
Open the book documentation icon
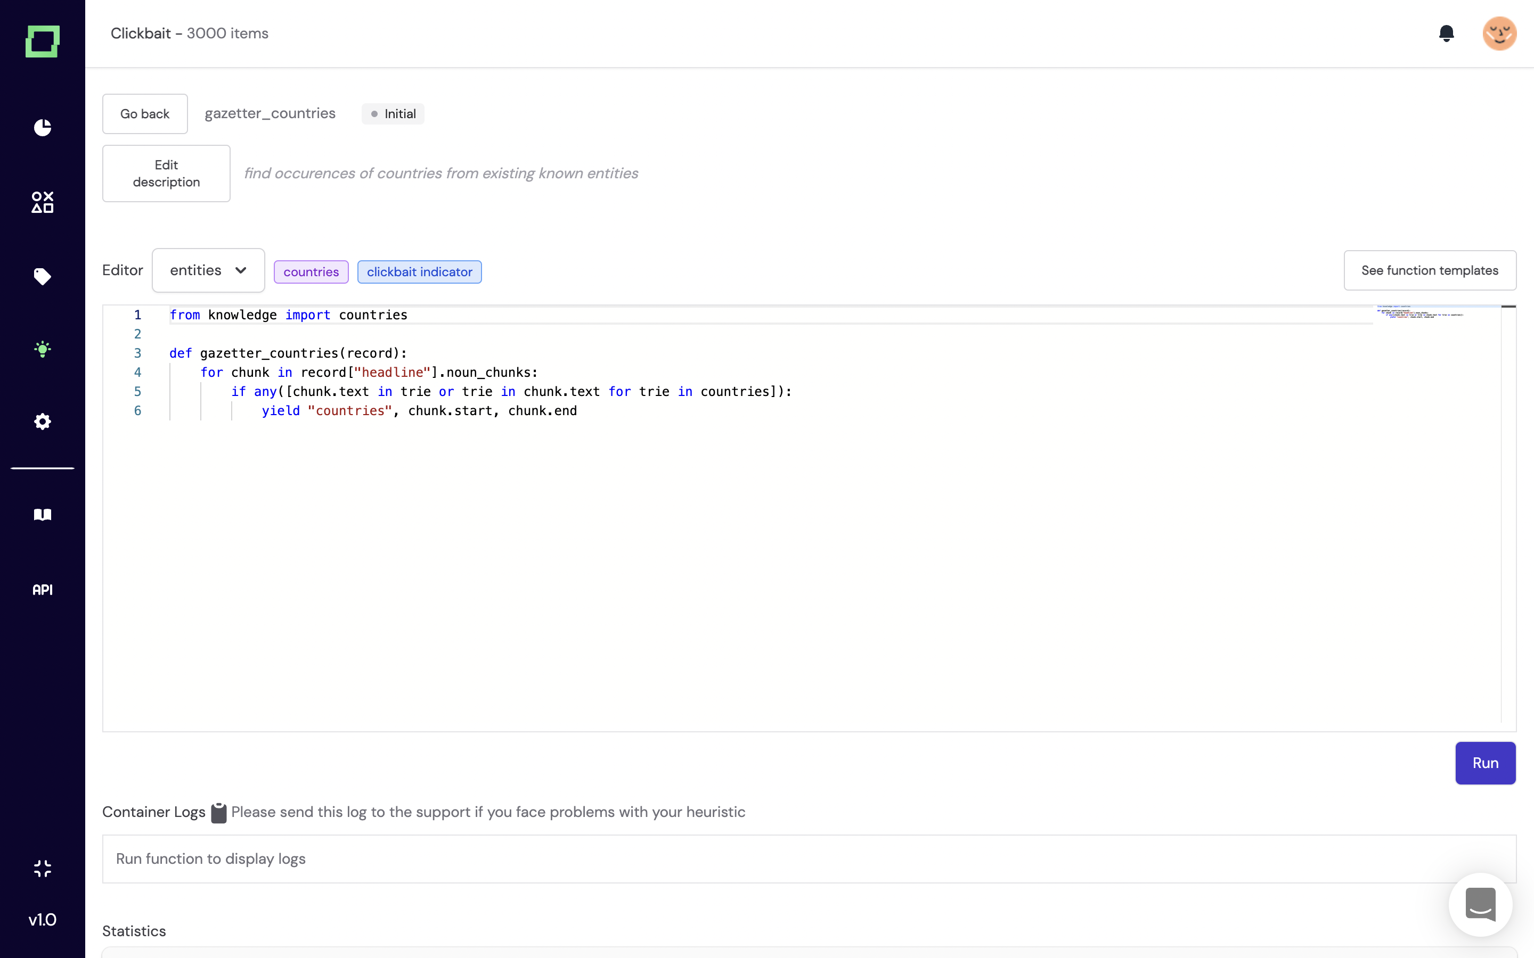click(x=43, y=515)
